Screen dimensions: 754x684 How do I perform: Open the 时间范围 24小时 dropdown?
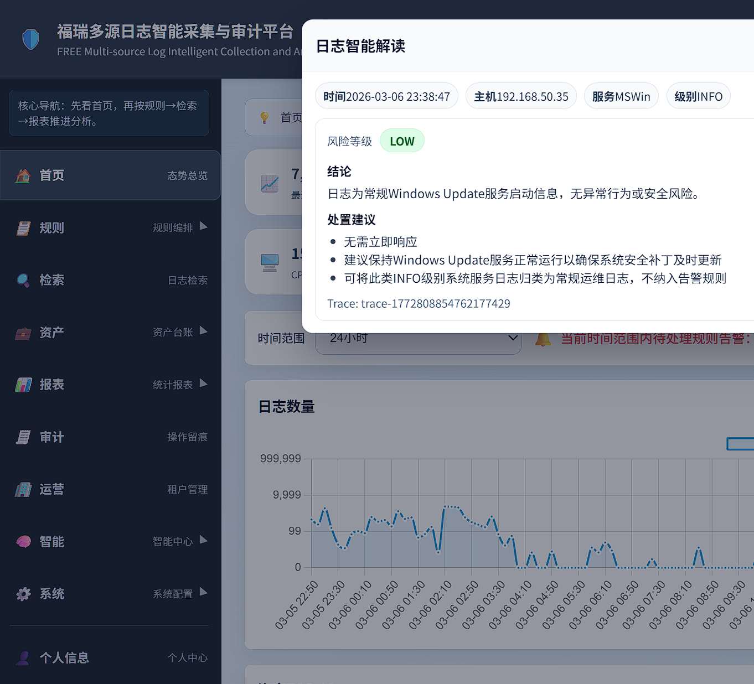tap(418, 339)
